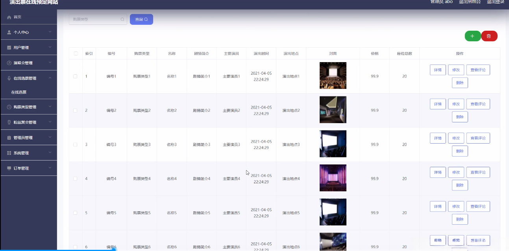Click 详情 button for row 编号5
Image resolution: width=509 pixels, height=251 pixels.
click(438, 207)
